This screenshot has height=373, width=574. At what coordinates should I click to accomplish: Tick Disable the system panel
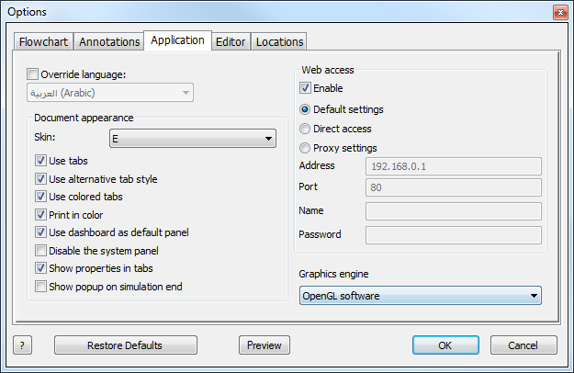click(x=40, y=251)
